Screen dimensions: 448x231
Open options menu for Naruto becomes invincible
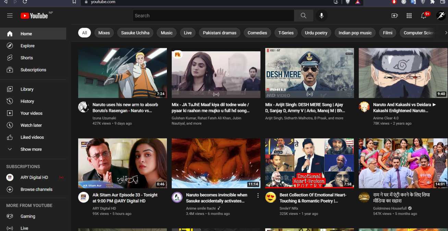(258, 195)
